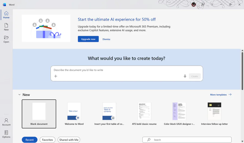Screen dimensions: 244x143
Task: Open the Open page in sidebar
Action: click(6, 39)
